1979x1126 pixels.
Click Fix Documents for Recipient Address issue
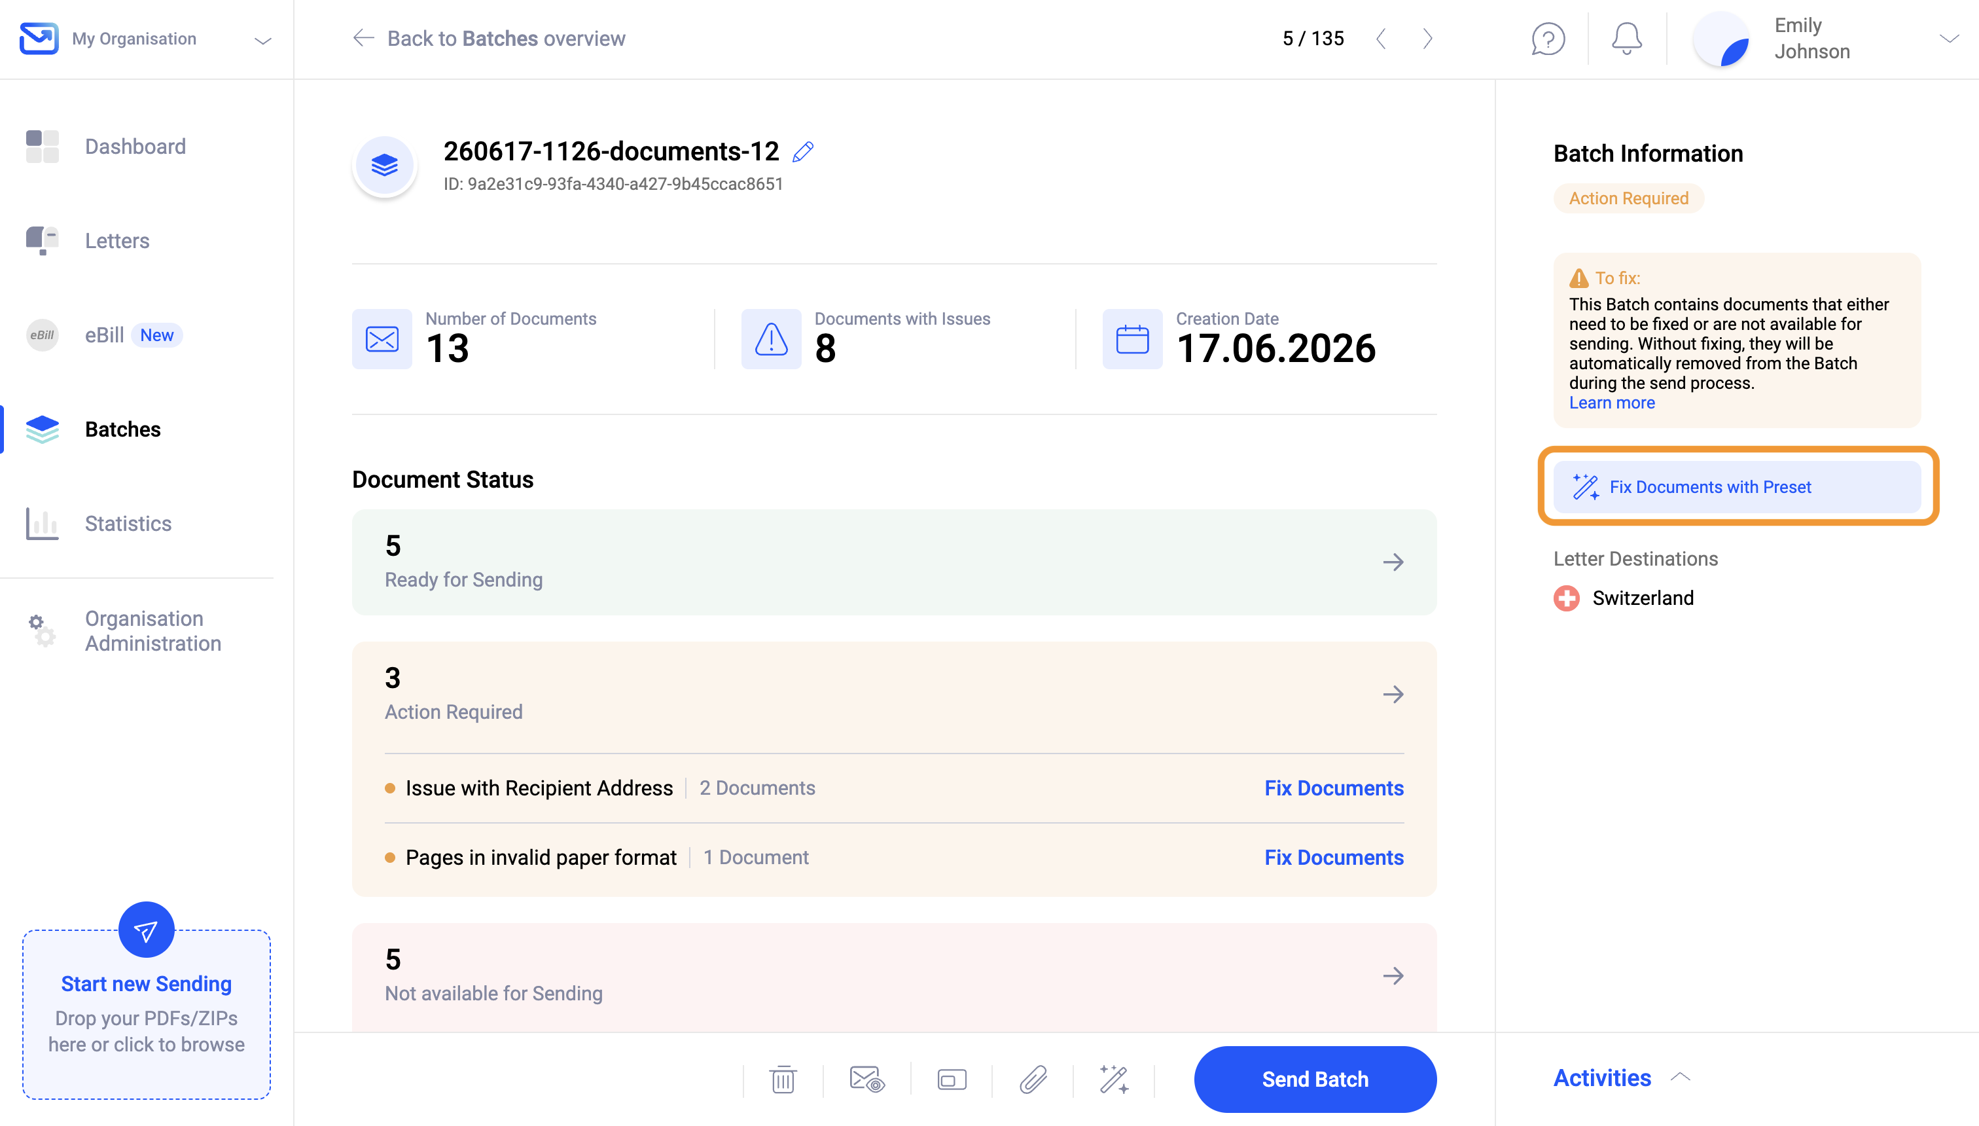click(x=1334, y=788)
